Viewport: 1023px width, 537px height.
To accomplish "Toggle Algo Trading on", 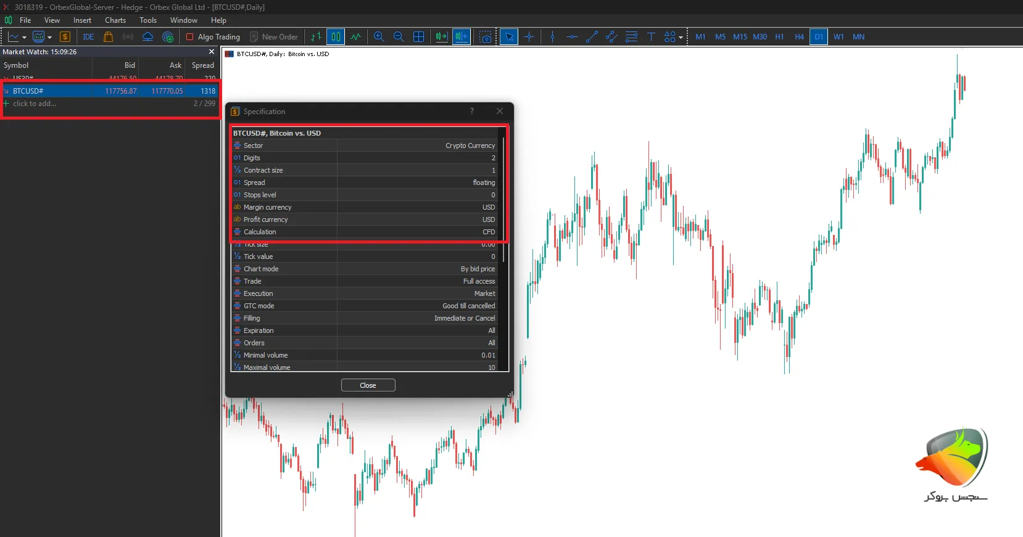I will pyautogui.click(x=213, y=37).
